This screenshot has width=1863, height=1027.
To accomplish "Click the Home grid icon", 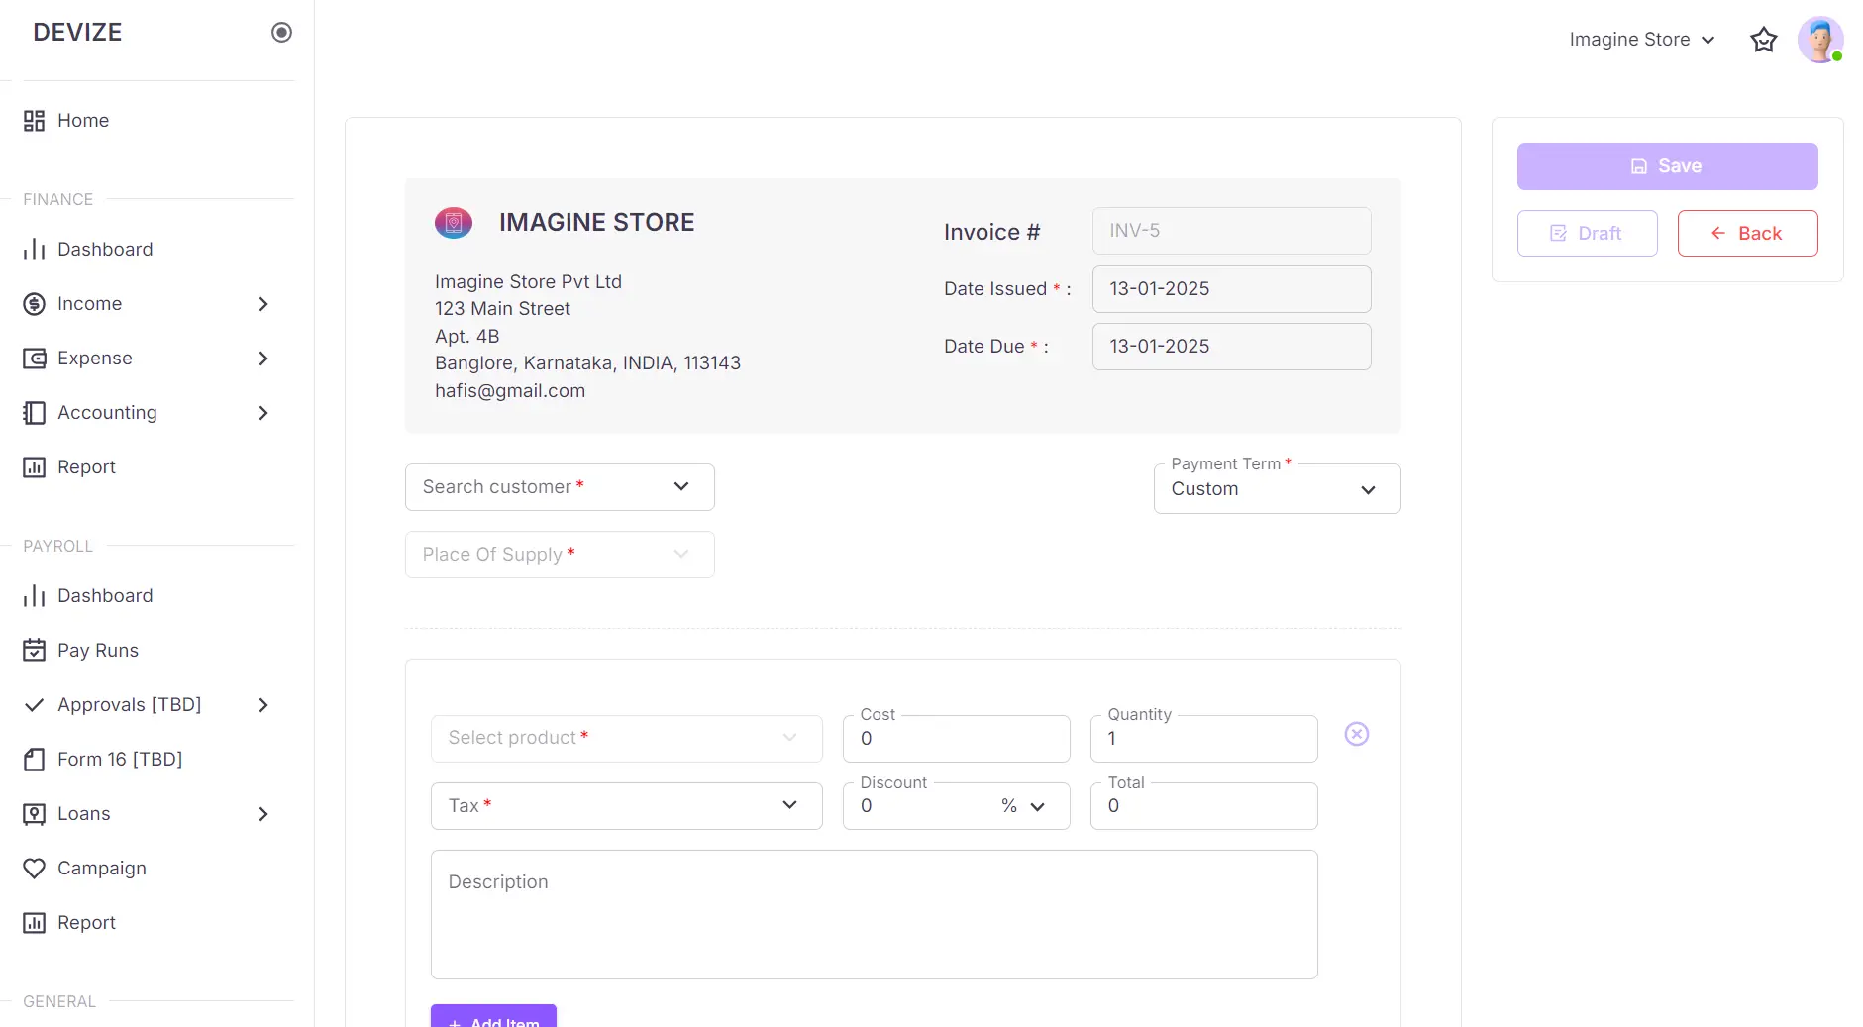I will click(35, 121).
